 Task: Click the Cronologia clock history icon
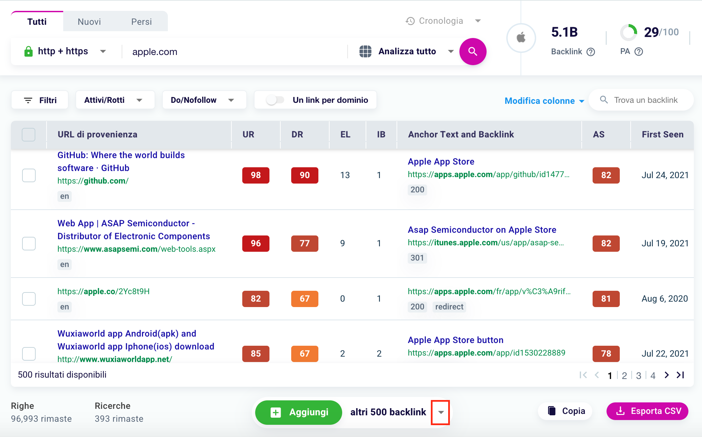[x=410, y=21]
